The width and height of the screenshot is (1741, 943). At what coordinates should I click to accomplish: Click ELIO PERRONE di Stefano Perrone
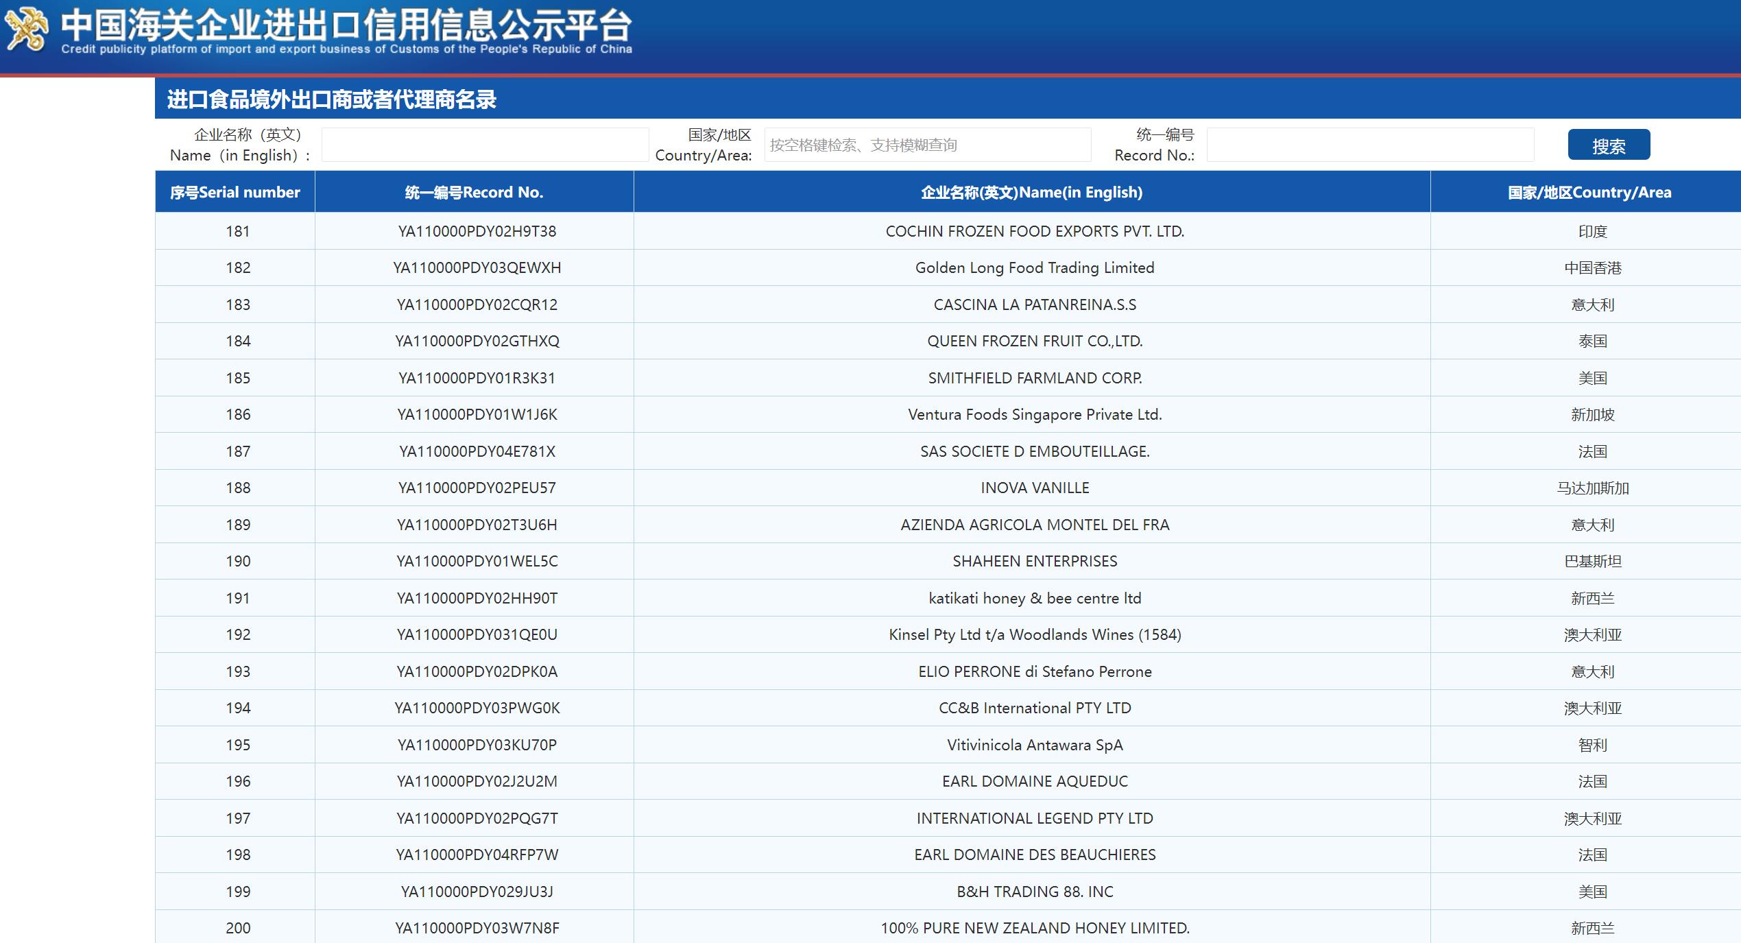(x=1035, y=671)
